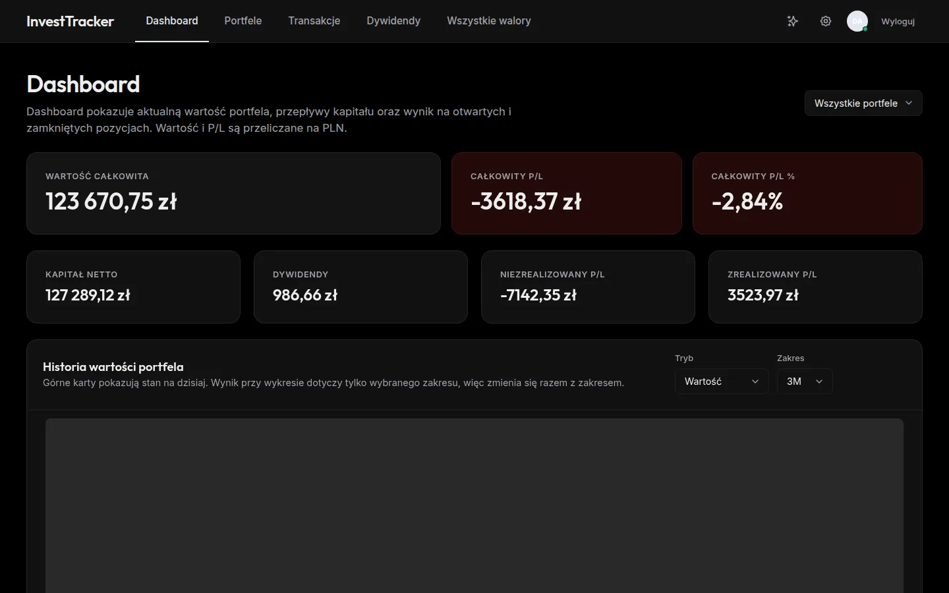Viewport: 949px width, 593px height.
Task: Open the Wszystkie walory page
Action: pos(489,20)
